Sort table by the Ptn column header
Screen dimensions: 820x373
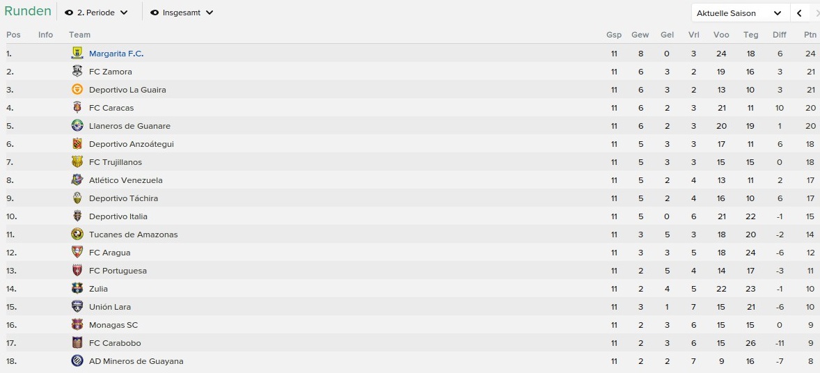(x=810, y=35)
